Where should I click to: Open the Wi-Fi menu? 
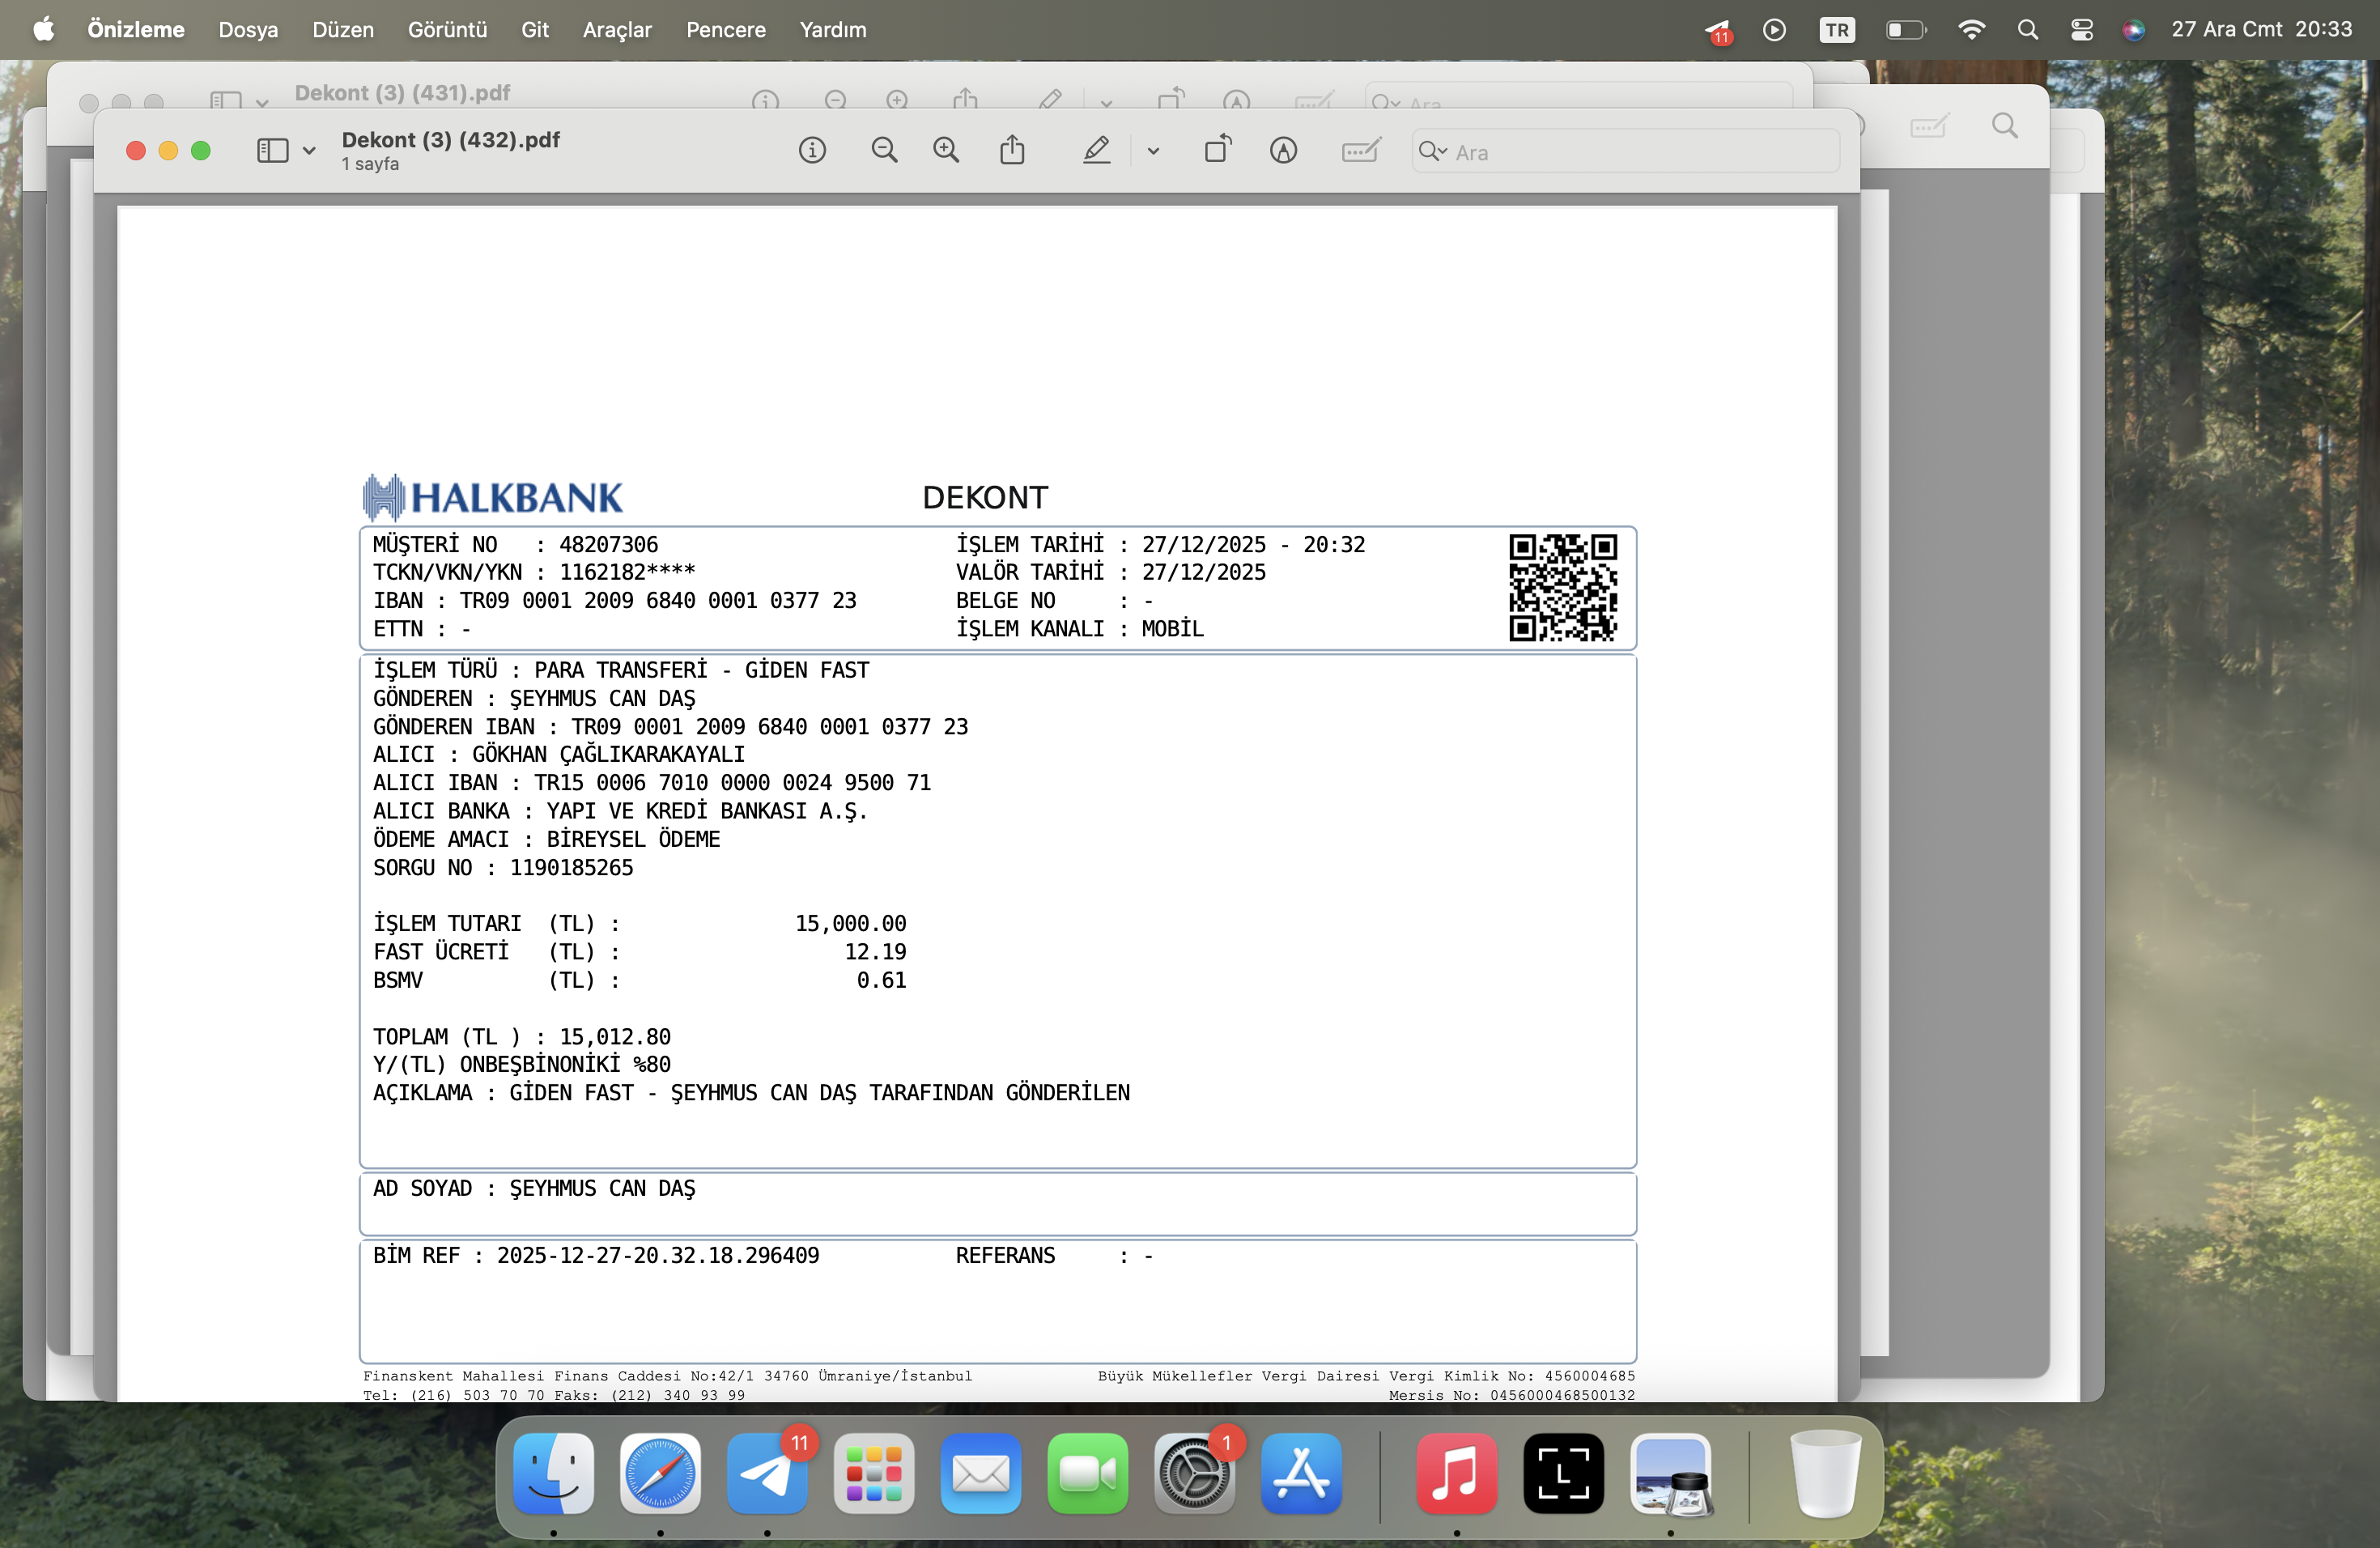tap(1971, 30)
